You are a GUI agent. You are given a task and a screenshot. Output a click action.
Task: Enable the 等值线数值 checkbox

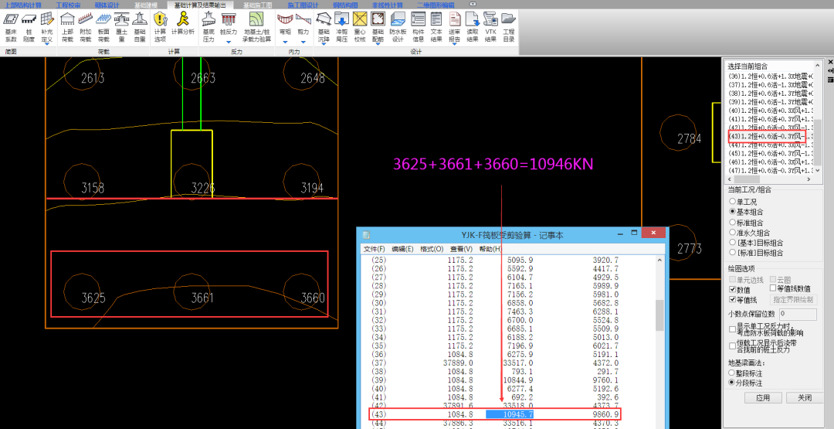(773, 288)
